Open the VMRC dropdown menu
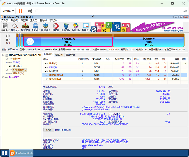Viewport: 189px width, 157px height. pos(8,11)
